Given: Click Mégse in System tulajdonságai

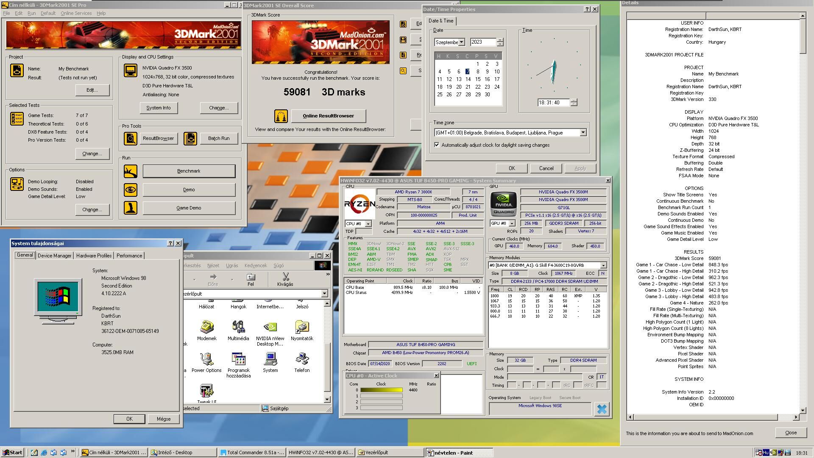Looking at the screenshot, I should pos(164,419).
